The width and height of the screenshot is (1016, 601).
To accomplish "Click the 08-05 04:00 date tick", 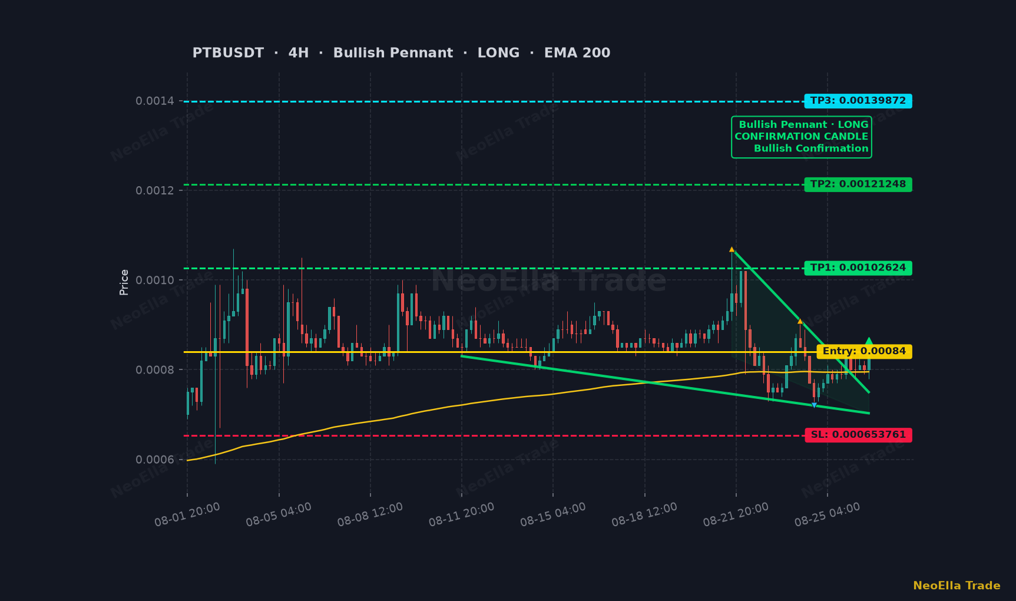I will pyautogui.click(x=279, y=514).
